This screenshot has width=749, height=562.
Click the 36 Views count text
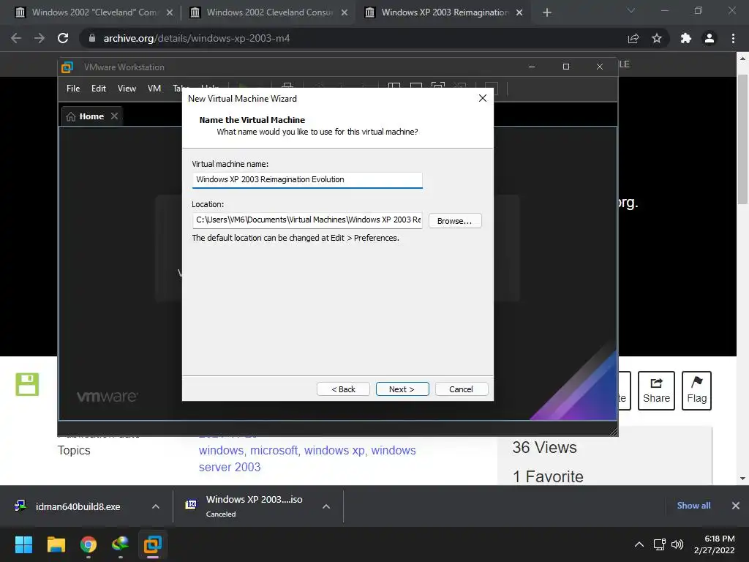tap(544, 447)
